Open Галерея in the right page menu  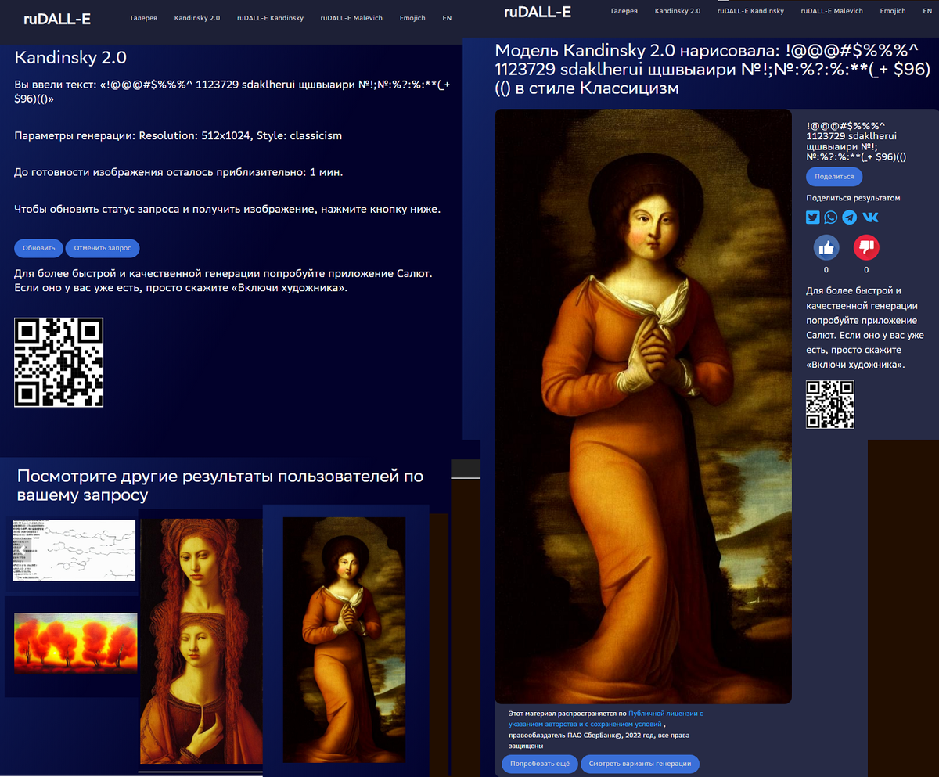click(x=624, y=11)
